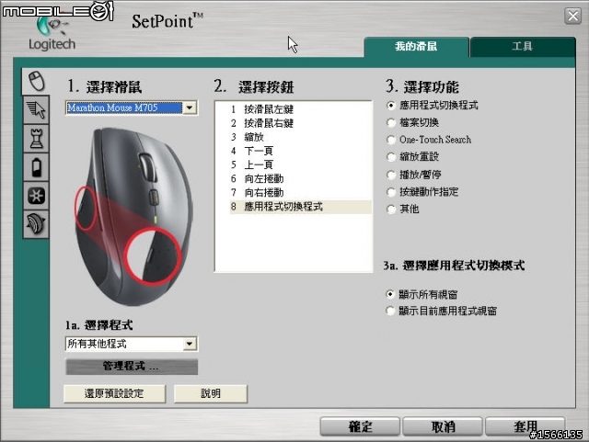
Task: Select button 3 縮放 in list
Action: click(300, 137)
